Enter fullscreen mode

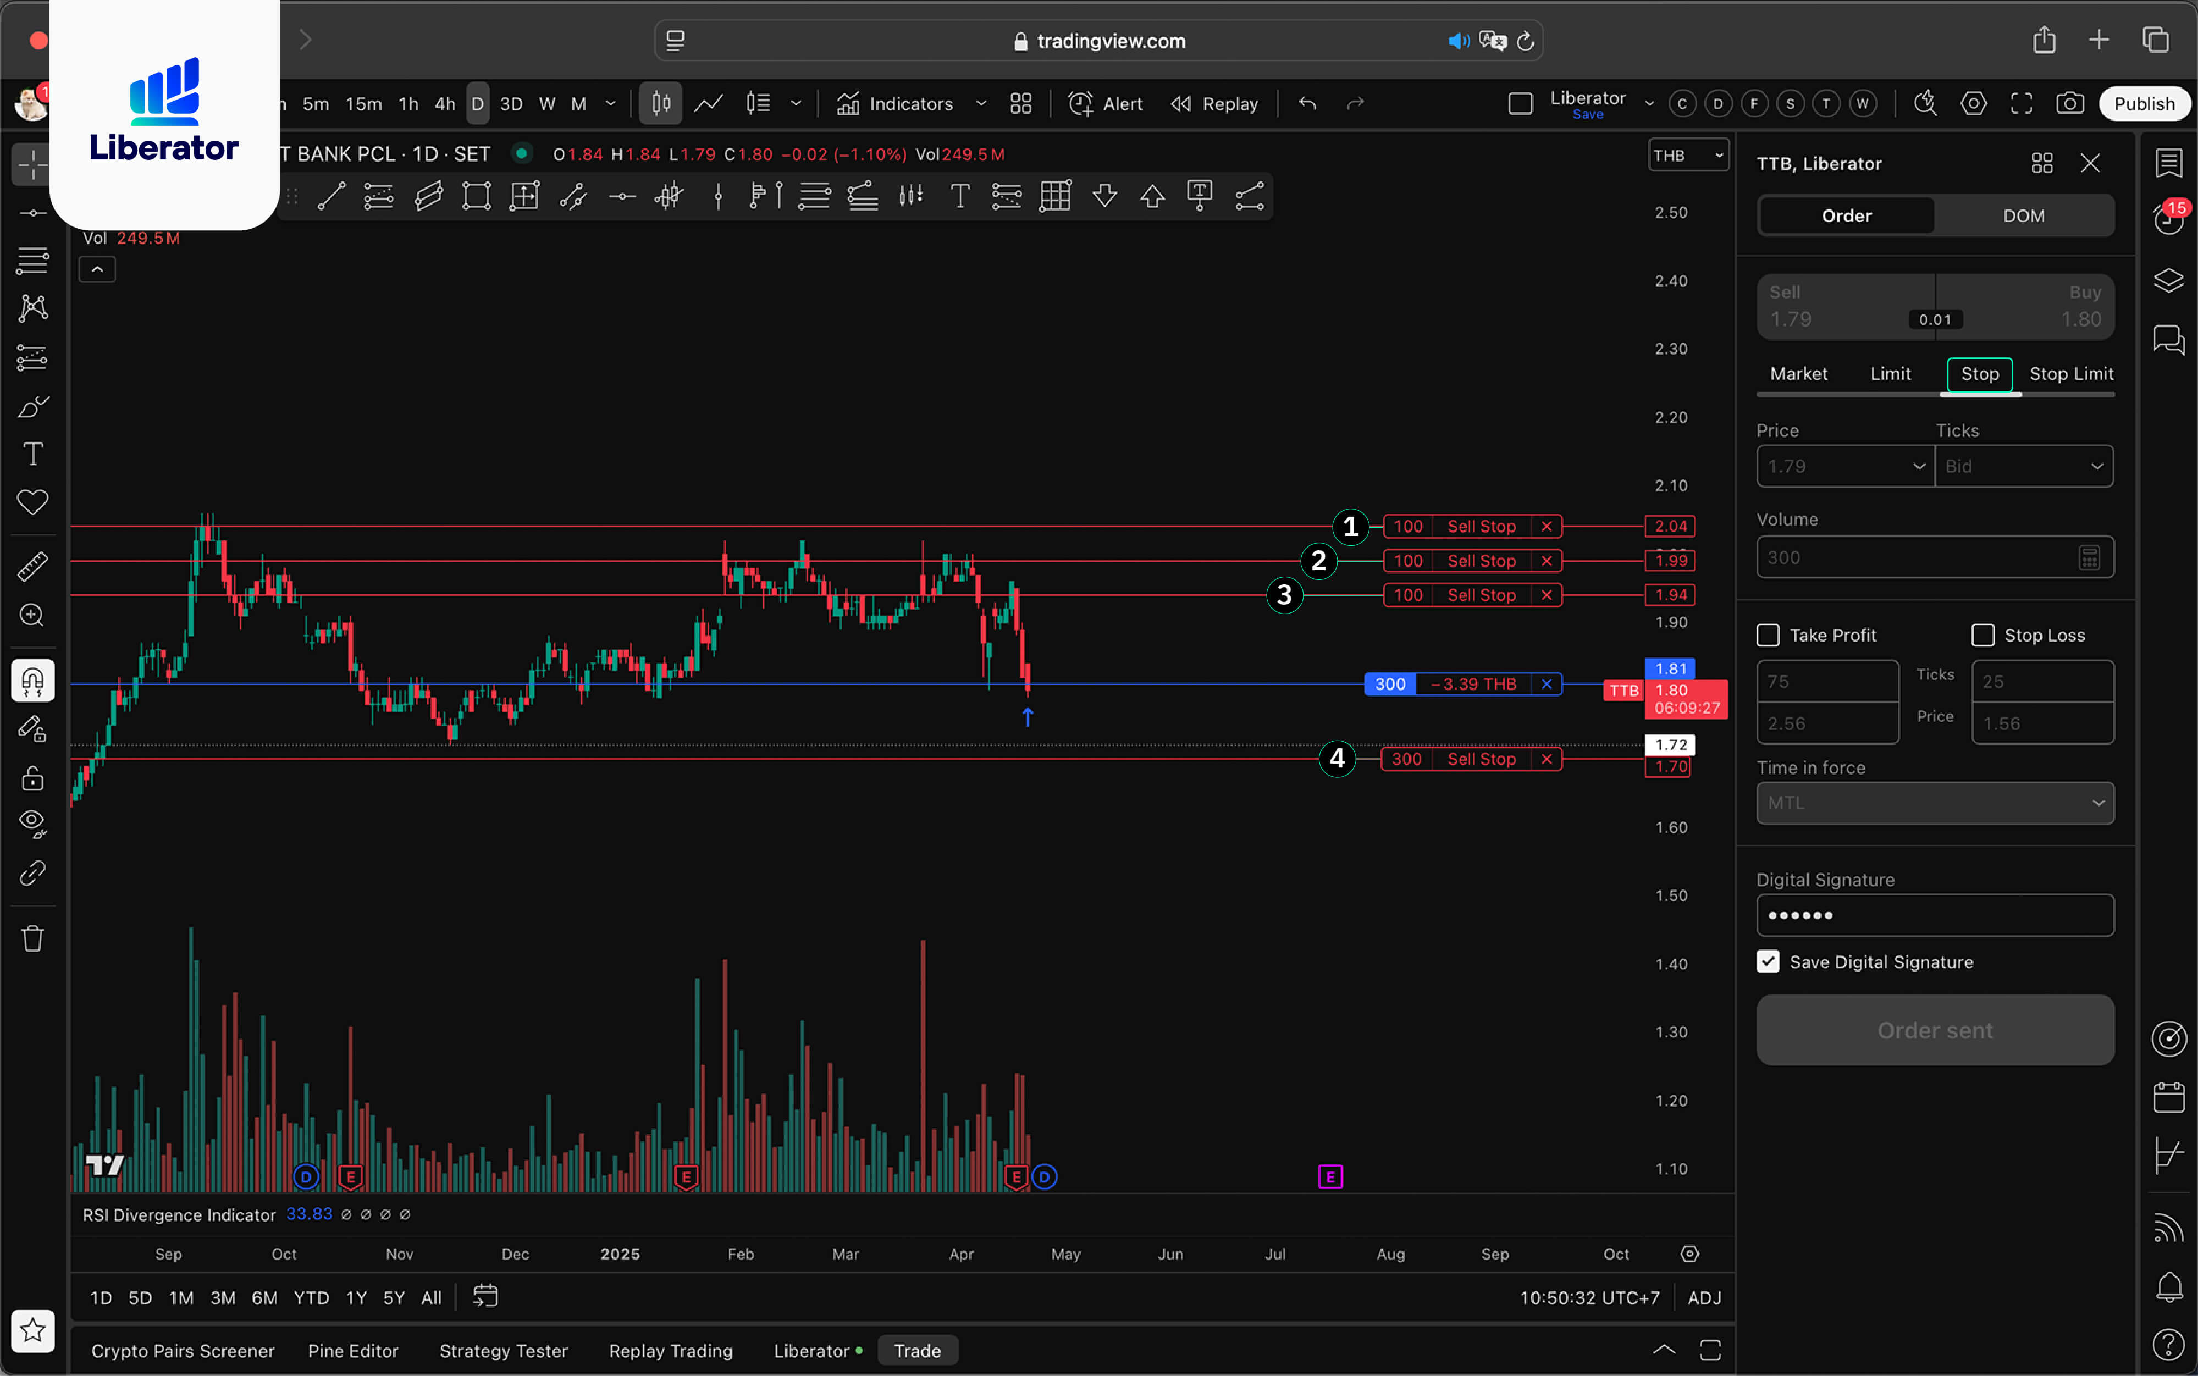coord(2022,104)
